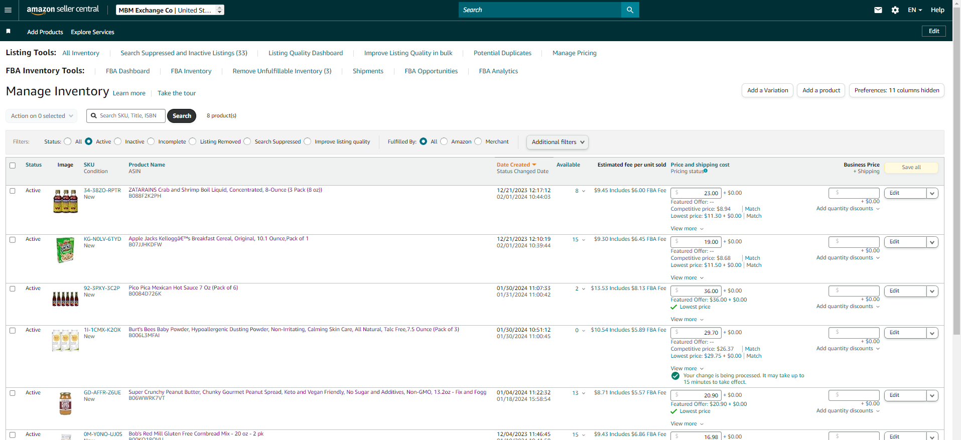This screenshot has height=440, width=961.
Task: Open Search Suppressed and Inactive Listings (33)
Action: point(184,53)
